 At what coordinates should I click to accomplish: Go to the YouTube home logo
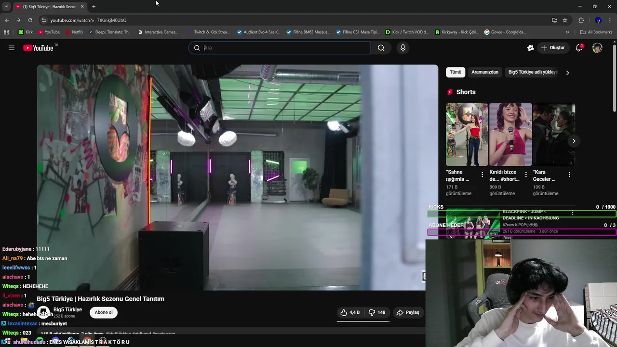tap(39, 48)
